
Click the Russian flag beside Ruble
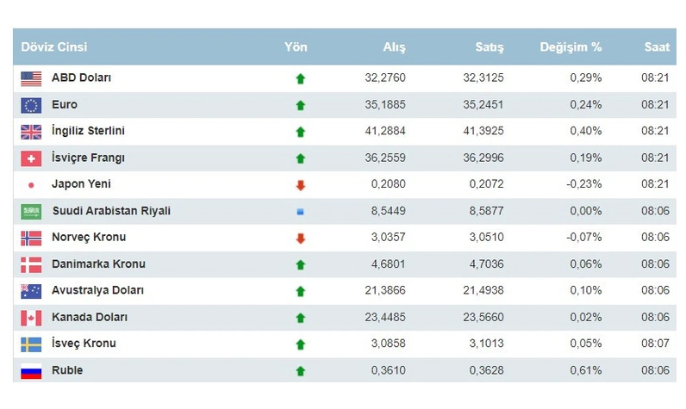(31, 371)
